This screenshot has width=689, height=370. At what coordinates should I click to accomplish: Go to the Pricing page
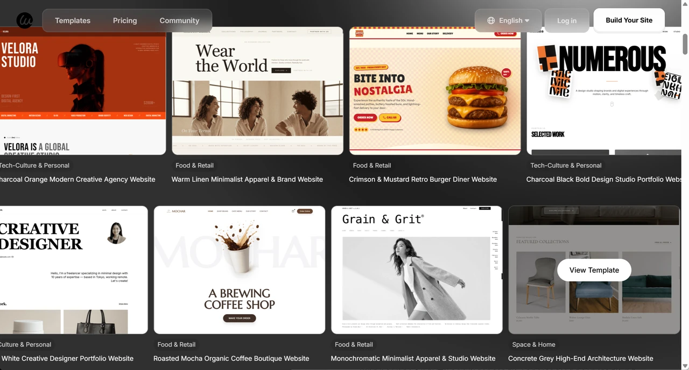click(125, 20)
